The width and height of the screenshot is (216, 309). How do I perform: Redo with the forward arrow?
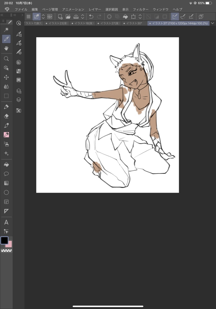[99, 16]
